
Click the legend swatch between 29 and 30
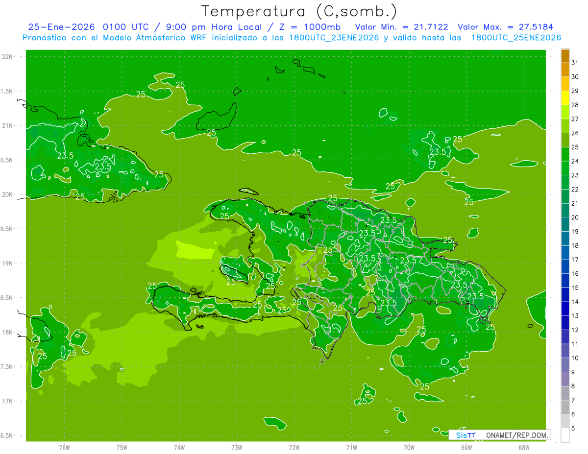pos(565,84)
